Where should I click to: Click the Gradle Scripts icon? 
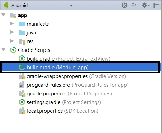tap(13, 50)
